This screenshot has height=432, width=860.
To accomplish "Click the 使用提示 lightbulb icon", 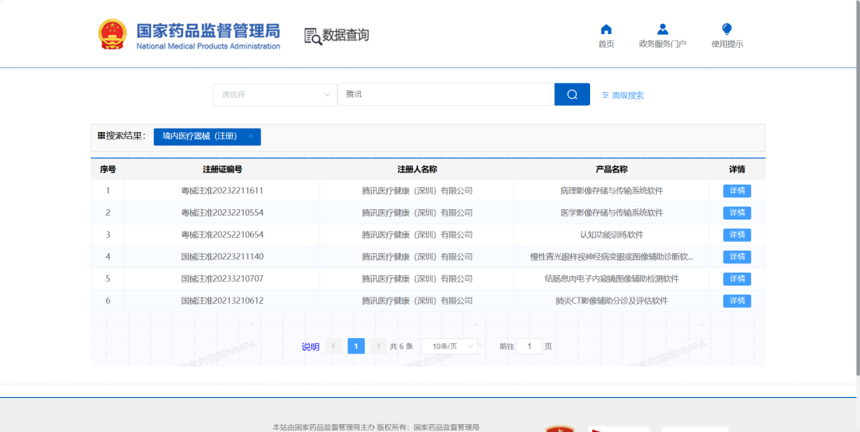I will tap(727, 29).
